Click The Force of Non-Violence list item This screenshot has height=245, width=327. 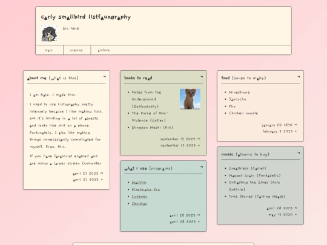pyautogui.click(x=150, y=117)
